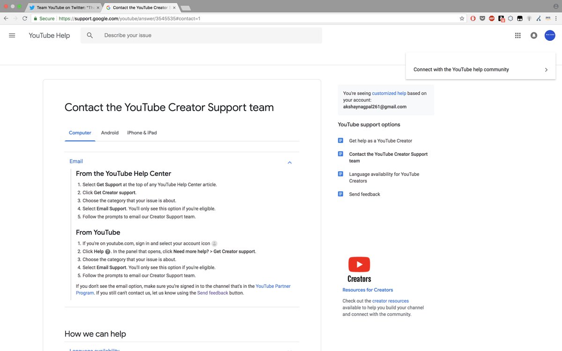Open the notifications bell
The height and width of the screenshot is (351, 562).
533,36
